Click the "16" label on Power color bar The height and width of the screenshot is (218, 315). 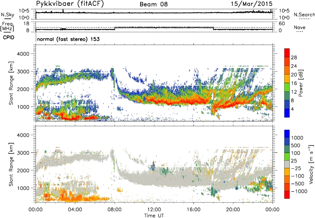click(x=294, y=83)
